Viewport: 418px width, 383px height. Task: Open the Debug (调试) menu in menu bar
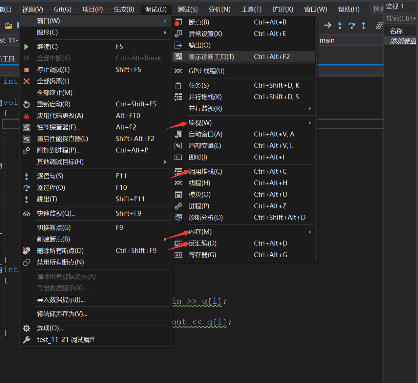[x=156, y=10]
